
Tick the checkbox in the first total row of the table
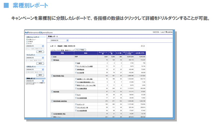52,57
